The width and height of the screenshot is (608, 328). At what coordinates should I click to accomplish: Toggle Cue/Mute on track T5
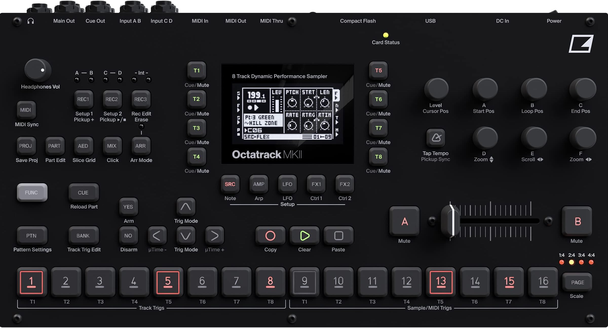click(378, 70)
